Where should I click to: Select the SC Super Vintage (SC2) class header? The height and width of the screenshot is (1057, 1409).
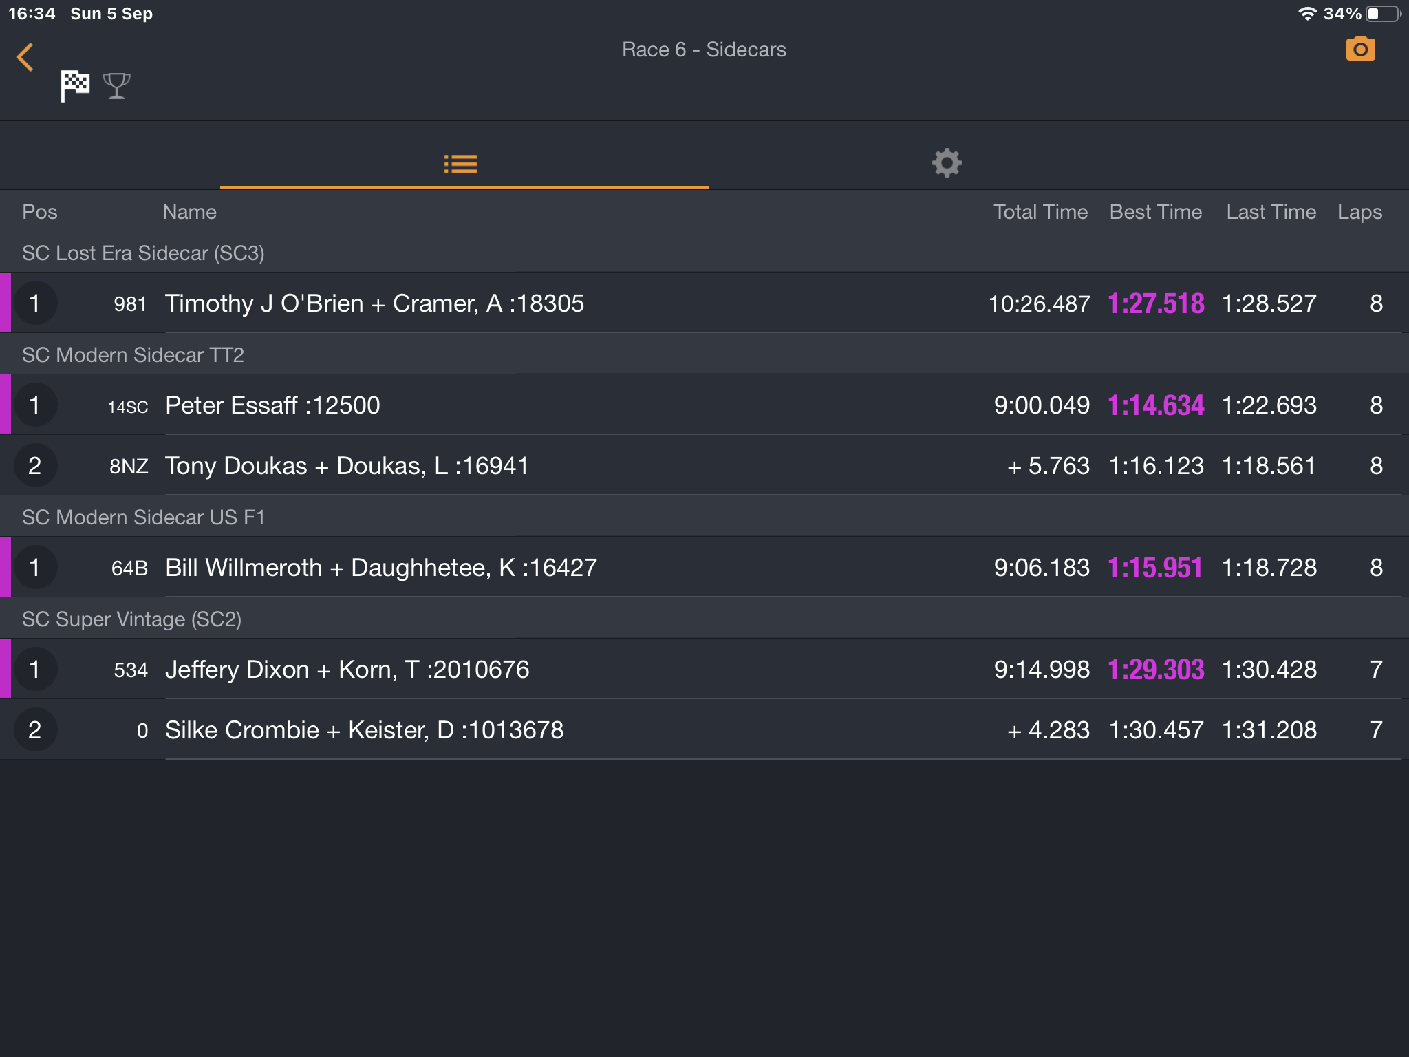pos(704,619)
